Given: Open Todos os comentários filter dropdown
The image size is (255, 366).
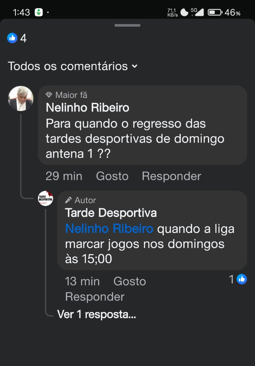Looking at the screenshot, I should coord(73,66).
